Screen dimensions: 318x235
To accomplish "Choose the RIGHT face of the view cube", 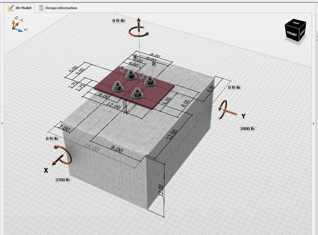I will [302, 32].
